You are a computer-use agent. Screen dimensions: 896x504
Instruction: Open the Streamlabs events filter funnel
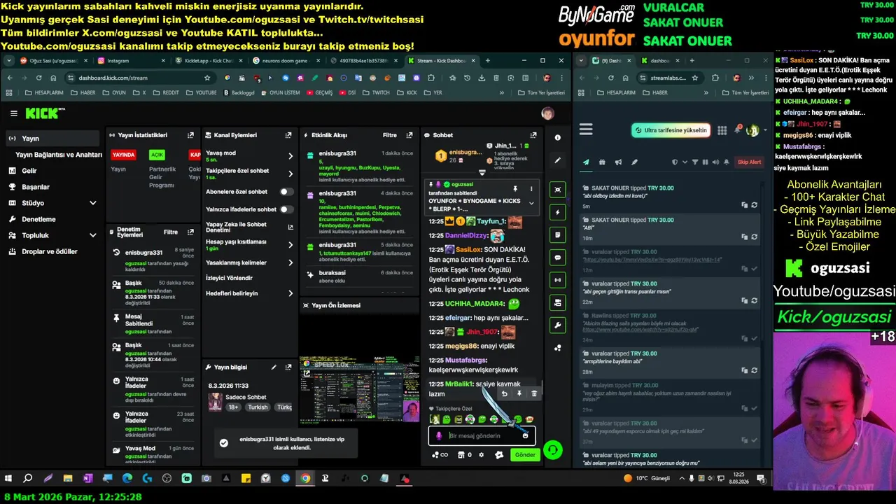(x=694, y=162)
